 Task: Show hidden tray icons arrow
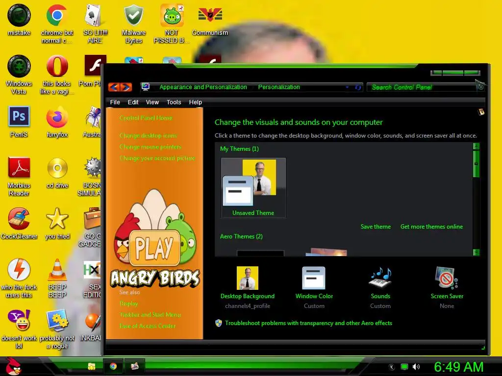click(392, 367)
